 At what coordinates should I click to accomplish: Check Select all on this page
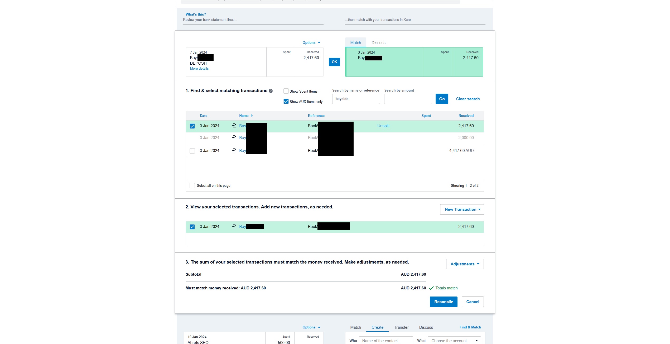pyautogui.click(x=192, y=186)
